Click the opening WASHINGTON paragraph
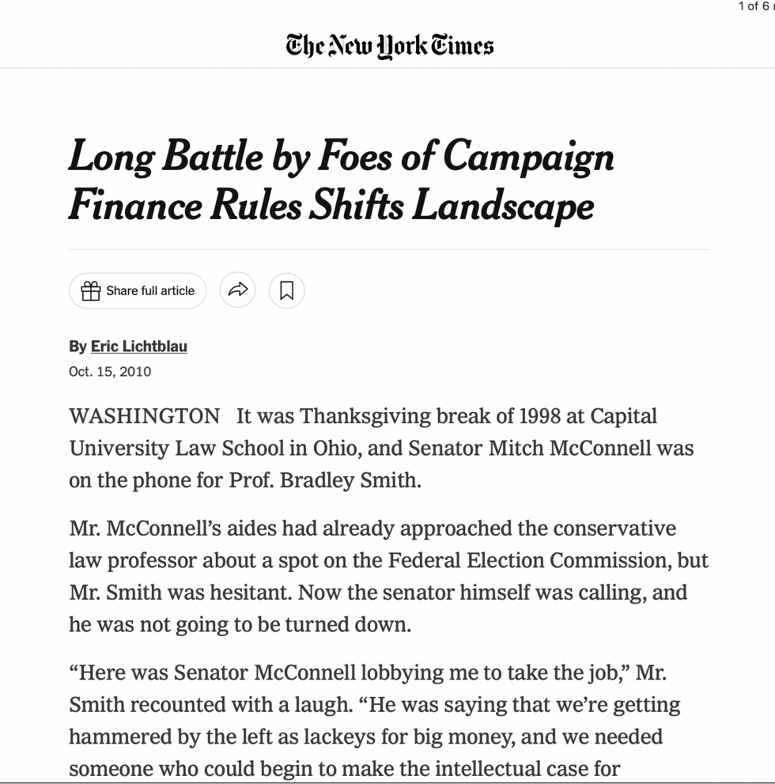 click(380, 448)
